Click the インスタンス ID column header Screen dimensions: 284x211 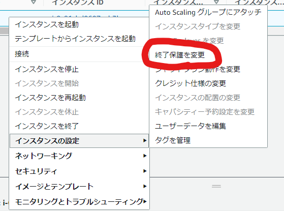coord(78,3)
